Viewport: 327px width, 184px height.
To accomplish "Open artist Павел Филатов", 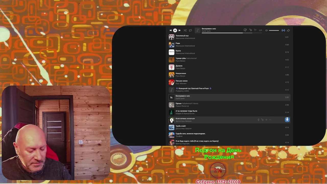I will tap(182, 106).
